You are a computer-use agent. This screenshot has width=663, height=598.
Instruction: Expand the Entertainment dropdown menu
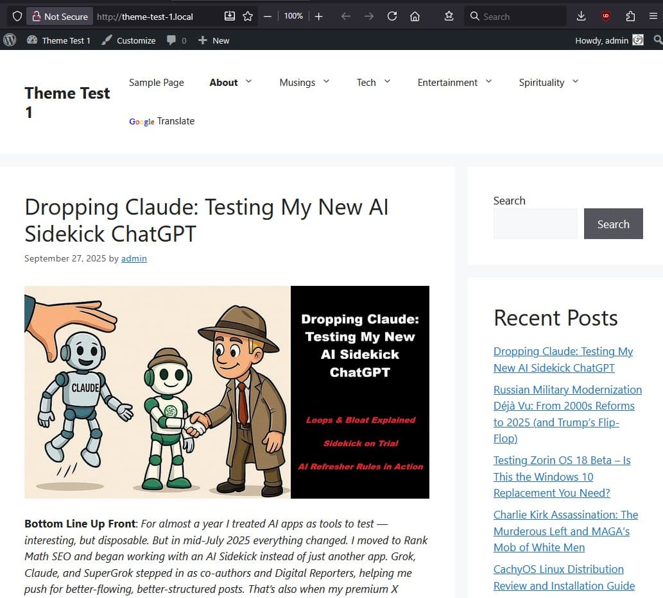[x=488, y=81]
